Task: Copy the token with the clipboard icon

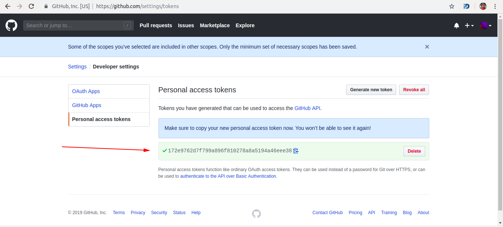Action: tap(296, 151)
